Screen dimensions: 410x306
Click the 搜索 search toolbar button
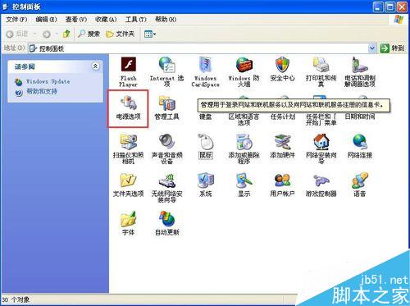click(x=89, y=34)
